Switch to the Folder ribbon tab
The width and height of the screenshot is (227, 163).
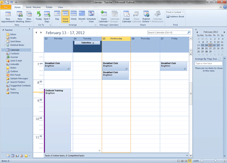[49, 7]
